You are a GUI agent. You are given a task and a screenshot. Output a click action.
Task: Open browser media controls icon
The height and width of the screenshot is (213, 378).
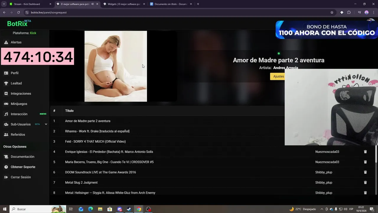point(359,12)
